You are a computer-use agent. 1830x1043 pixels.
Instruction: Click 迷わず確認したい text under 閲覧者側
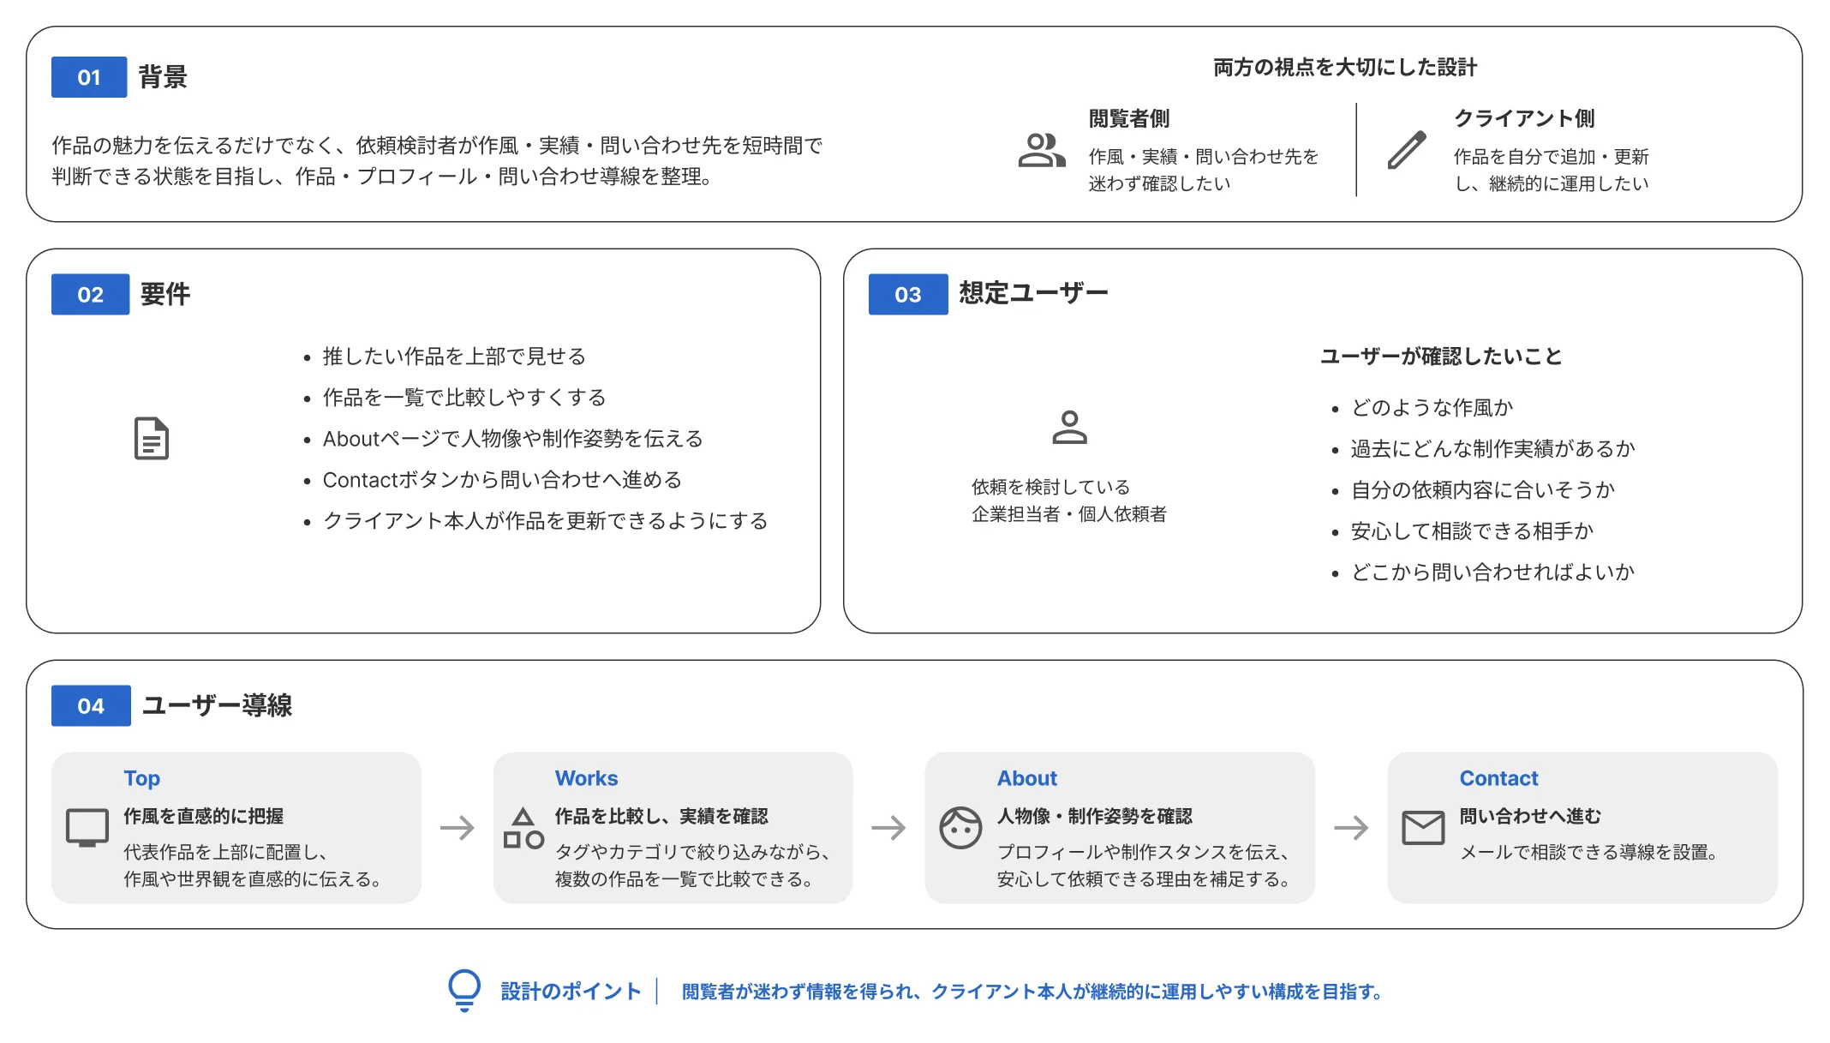[1159, 183]
